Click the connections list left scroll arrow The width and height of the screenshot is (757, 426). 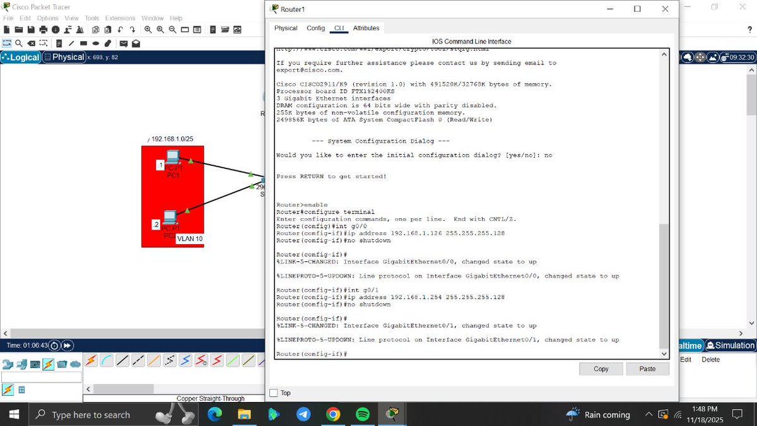click(88, 389)
